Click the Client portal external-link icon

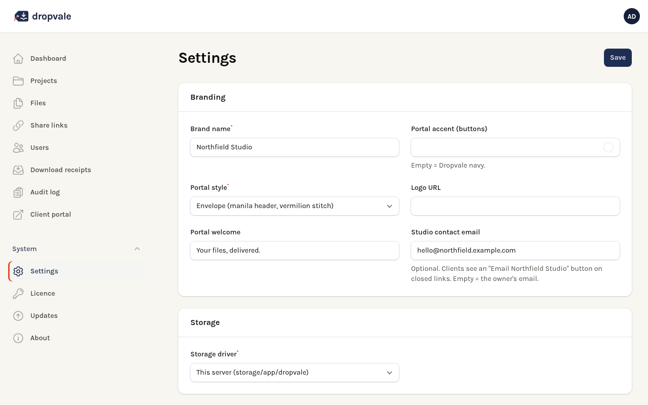click(18, 215)
